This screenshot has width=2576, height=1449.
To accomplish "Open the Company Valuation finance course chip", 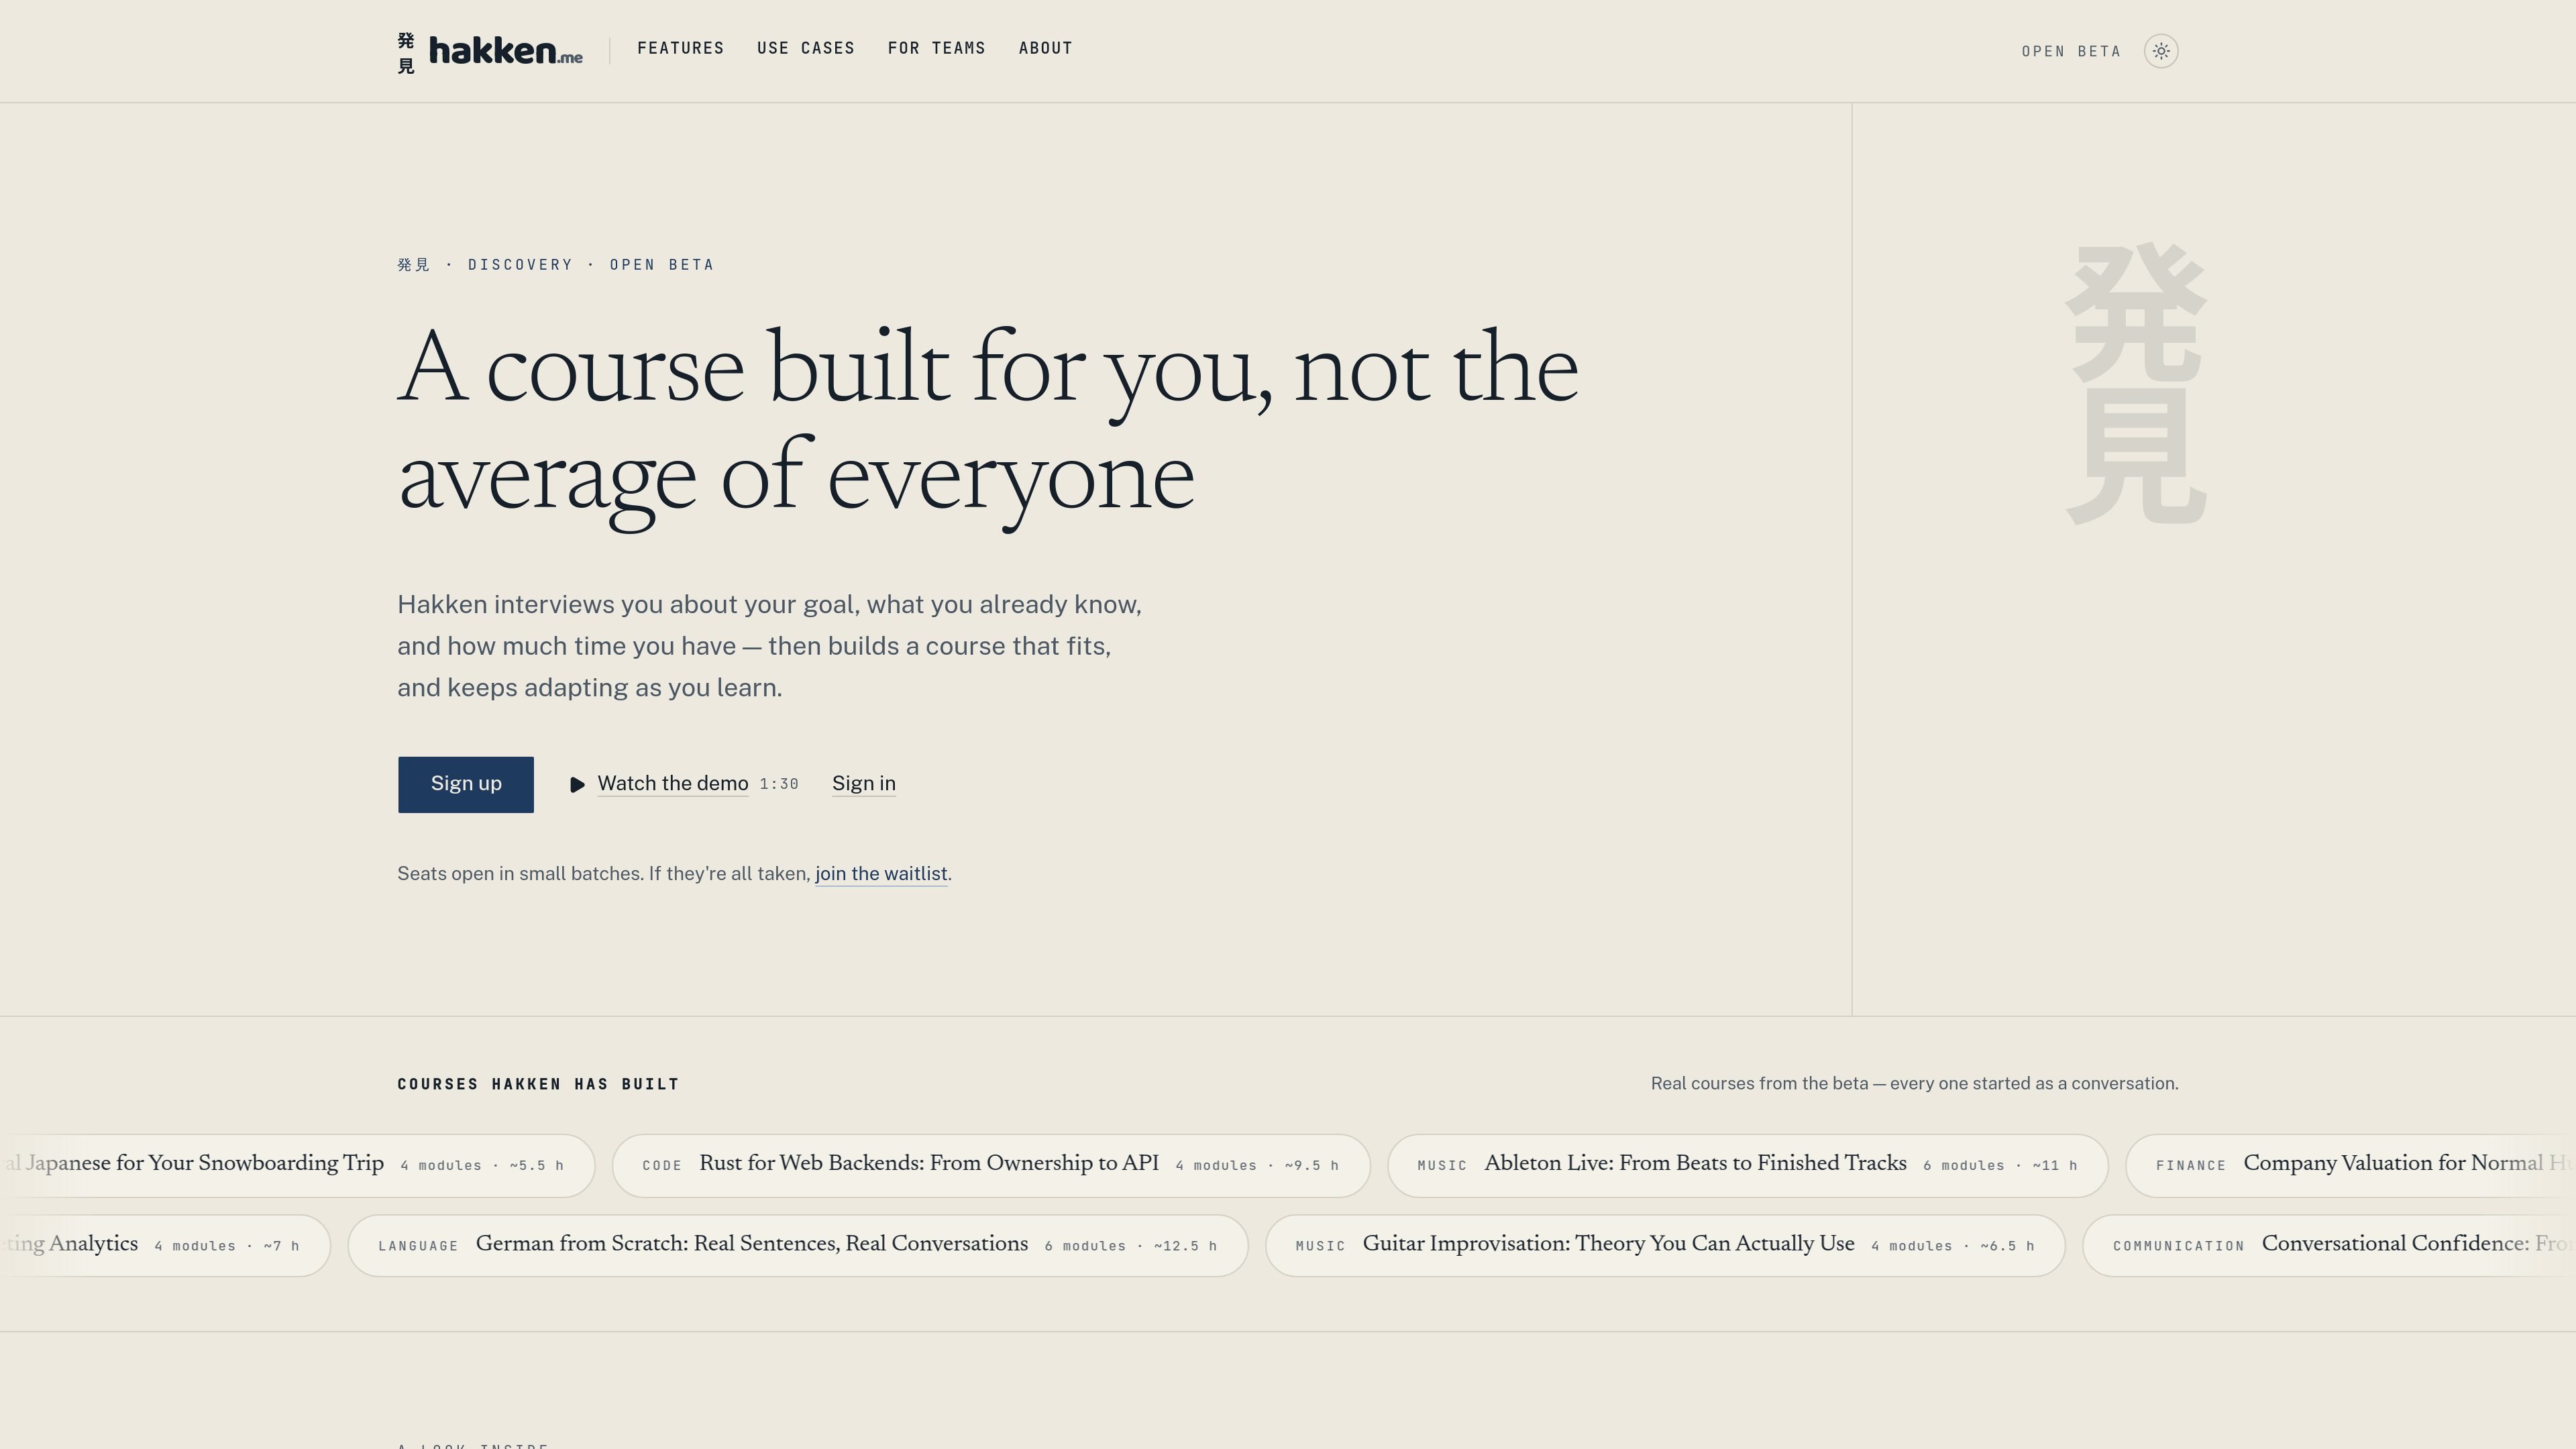I will coord(2350,1166).
